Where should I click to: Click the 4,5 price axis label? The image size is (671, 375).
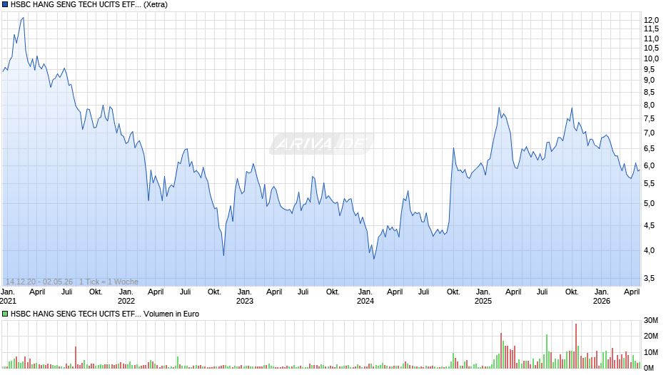(x=649, y=226)
